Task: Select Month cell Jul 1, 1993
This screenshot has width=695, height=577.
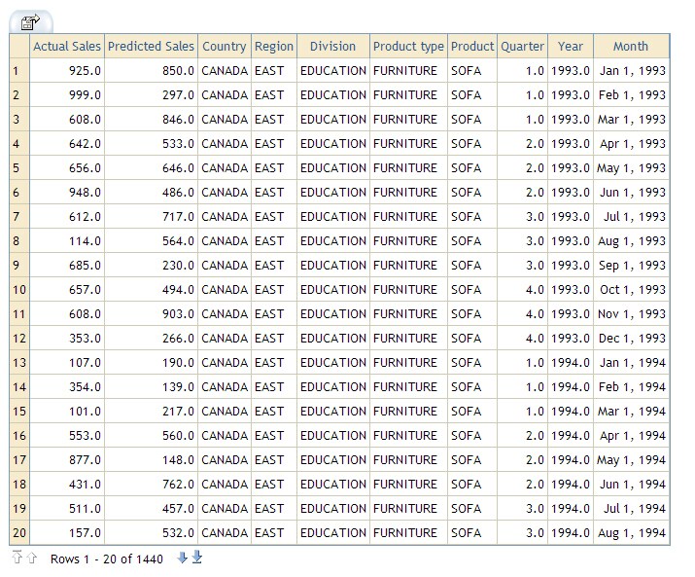Action: coord(631,217)
